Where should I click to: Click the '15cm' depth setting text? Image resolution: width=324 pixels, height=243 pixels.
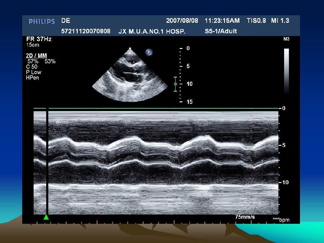click(x=33, y=45)
